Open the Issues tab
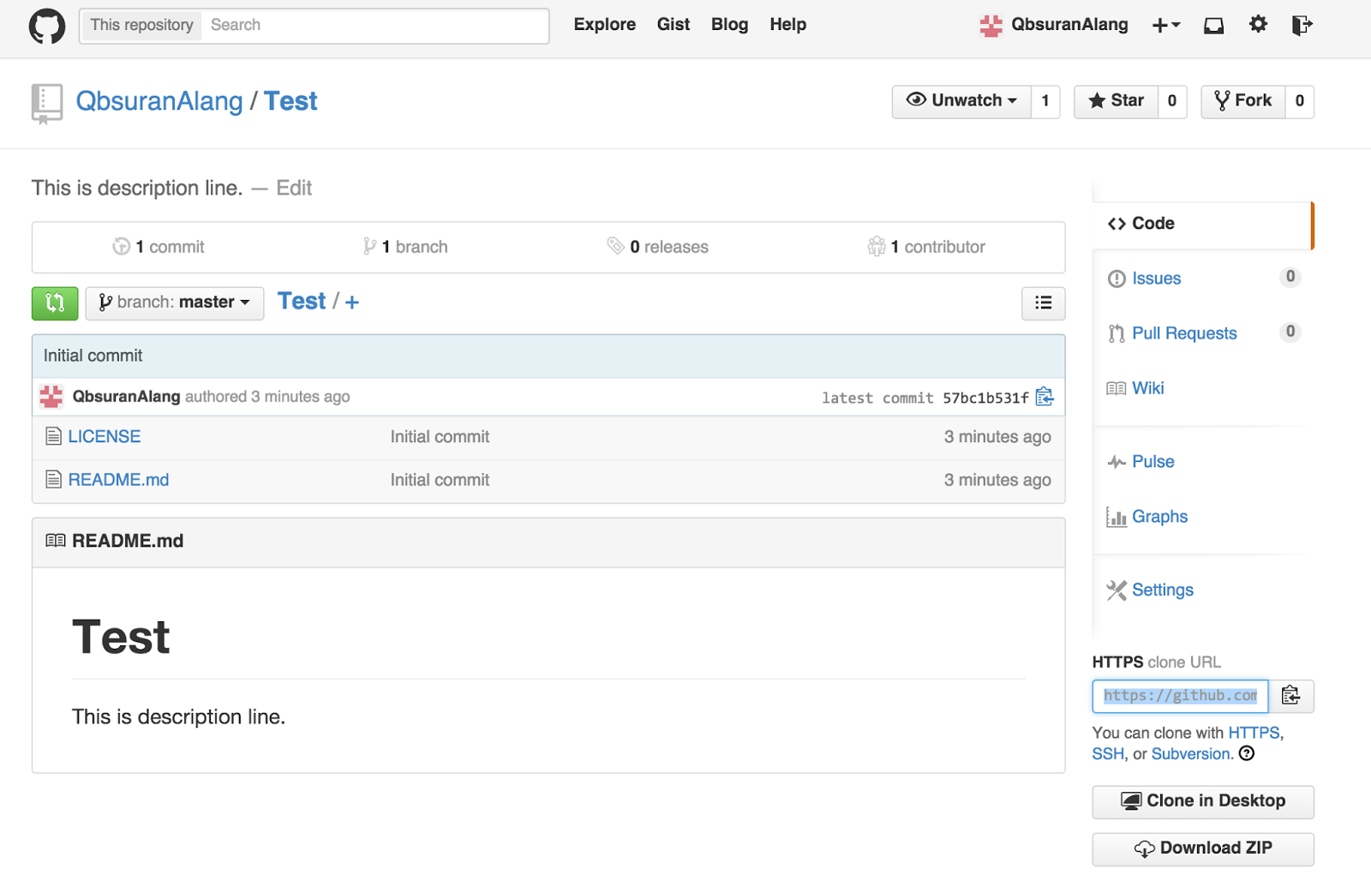This screenshot has height=881, width=1371. (1156, 279)
